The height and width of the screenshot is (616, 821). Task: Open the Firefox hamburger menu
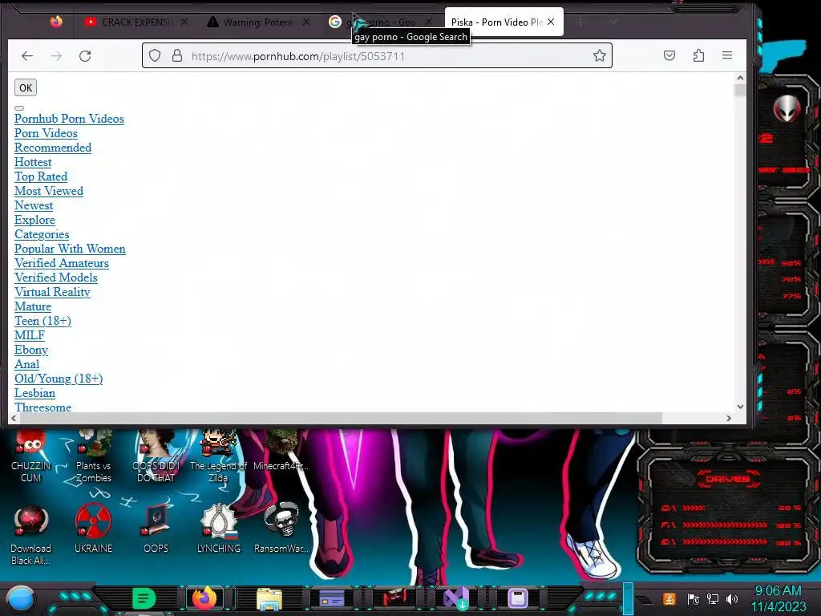coord(726,55)
